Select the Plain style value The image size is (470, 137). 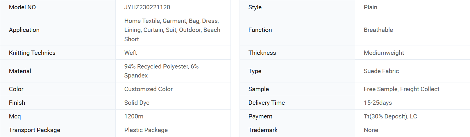pos(370,7)
